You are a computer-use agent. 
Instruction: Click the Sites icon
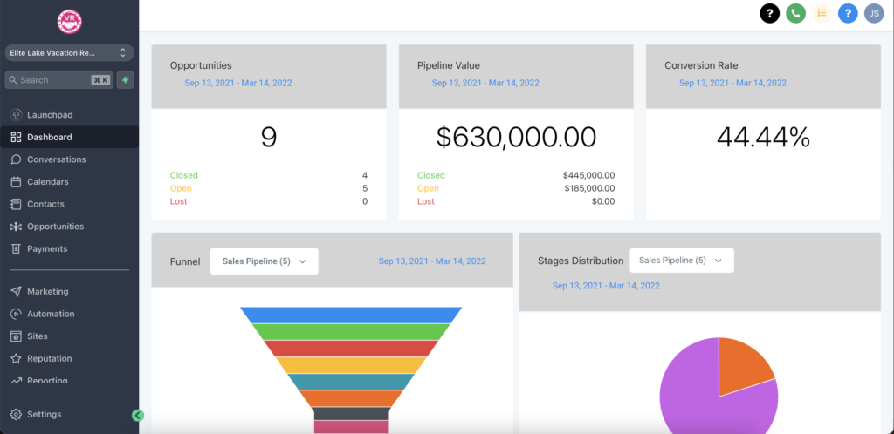point(16,336)
